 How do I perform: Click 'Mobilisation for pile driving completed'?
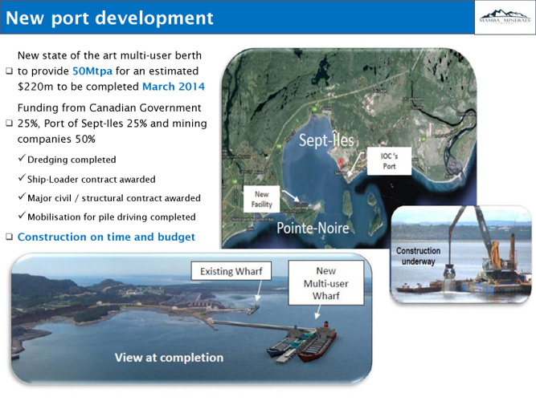point(112,217)
